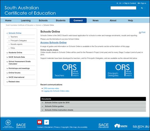Click the Skip to Content link
Viewport: 150px width, 131px height.
[x=130, y=3]
